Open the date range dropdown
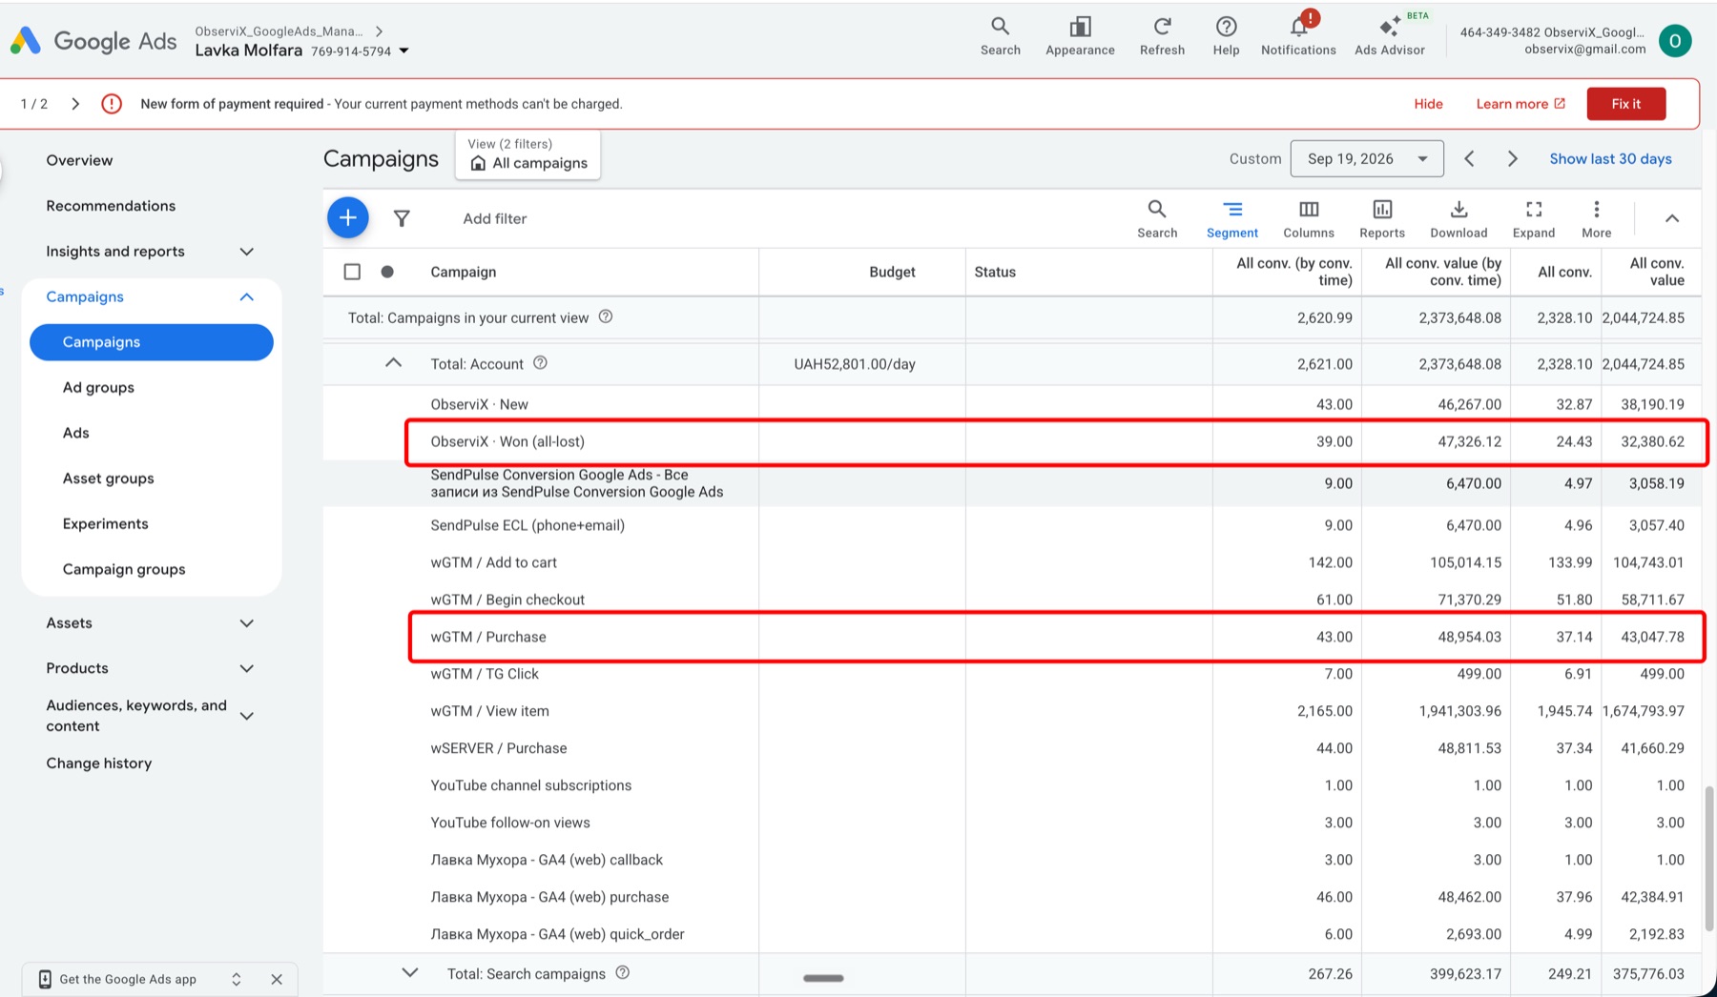1717x997 pixels. pyautogui.click(x=1366, y=159)
